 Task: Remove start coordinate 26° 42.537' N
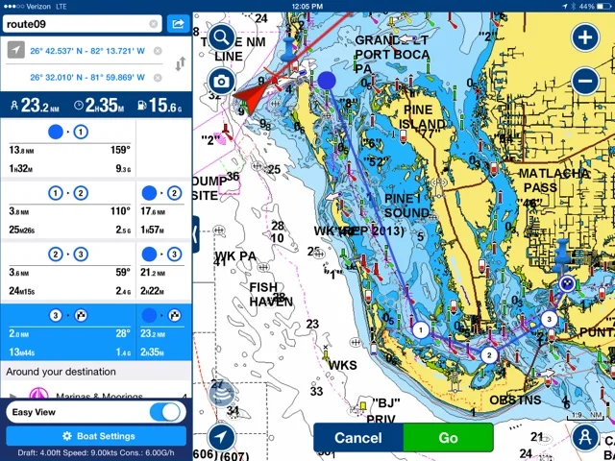[x=158, y=51]
